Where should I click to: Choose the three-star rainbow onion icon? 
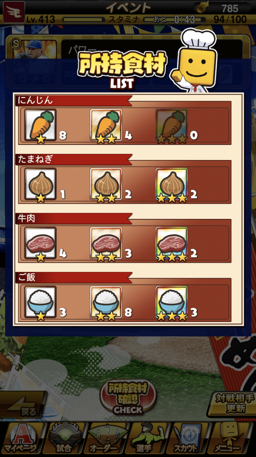(171, 185)
